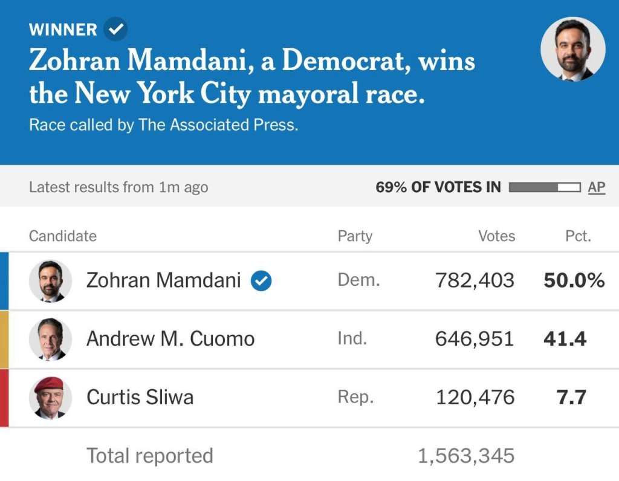This screenshot has height=481, width=619.
Task: Click the large winner portrait in blue banner
Action: click(x=572, y=49)
